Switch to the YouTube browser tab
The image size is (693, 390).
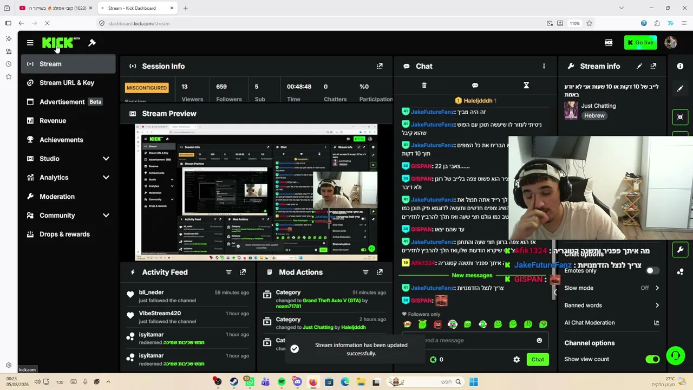coord(56,8)
